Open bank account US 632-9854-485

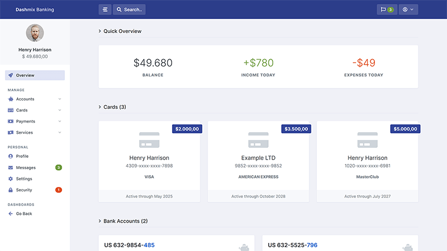point(130,245)
